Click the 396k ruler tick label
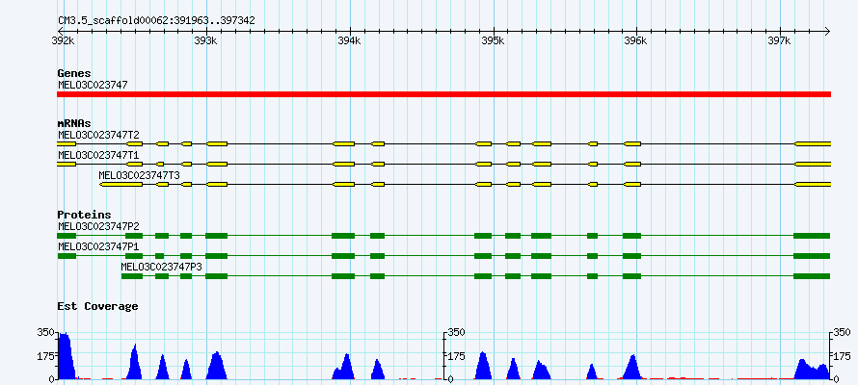The height and width of the screenshot is (385, 858). click(636, 41)
